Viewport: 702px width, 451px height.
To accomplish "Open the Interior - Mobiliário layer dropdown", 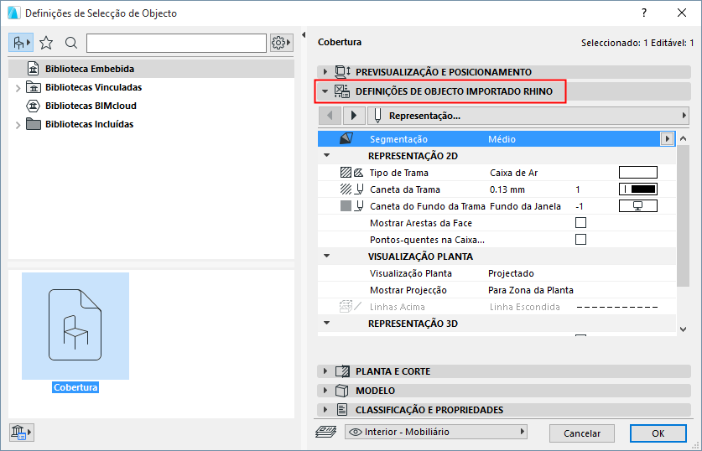I will pyautogui.click(x=436, y=432).
